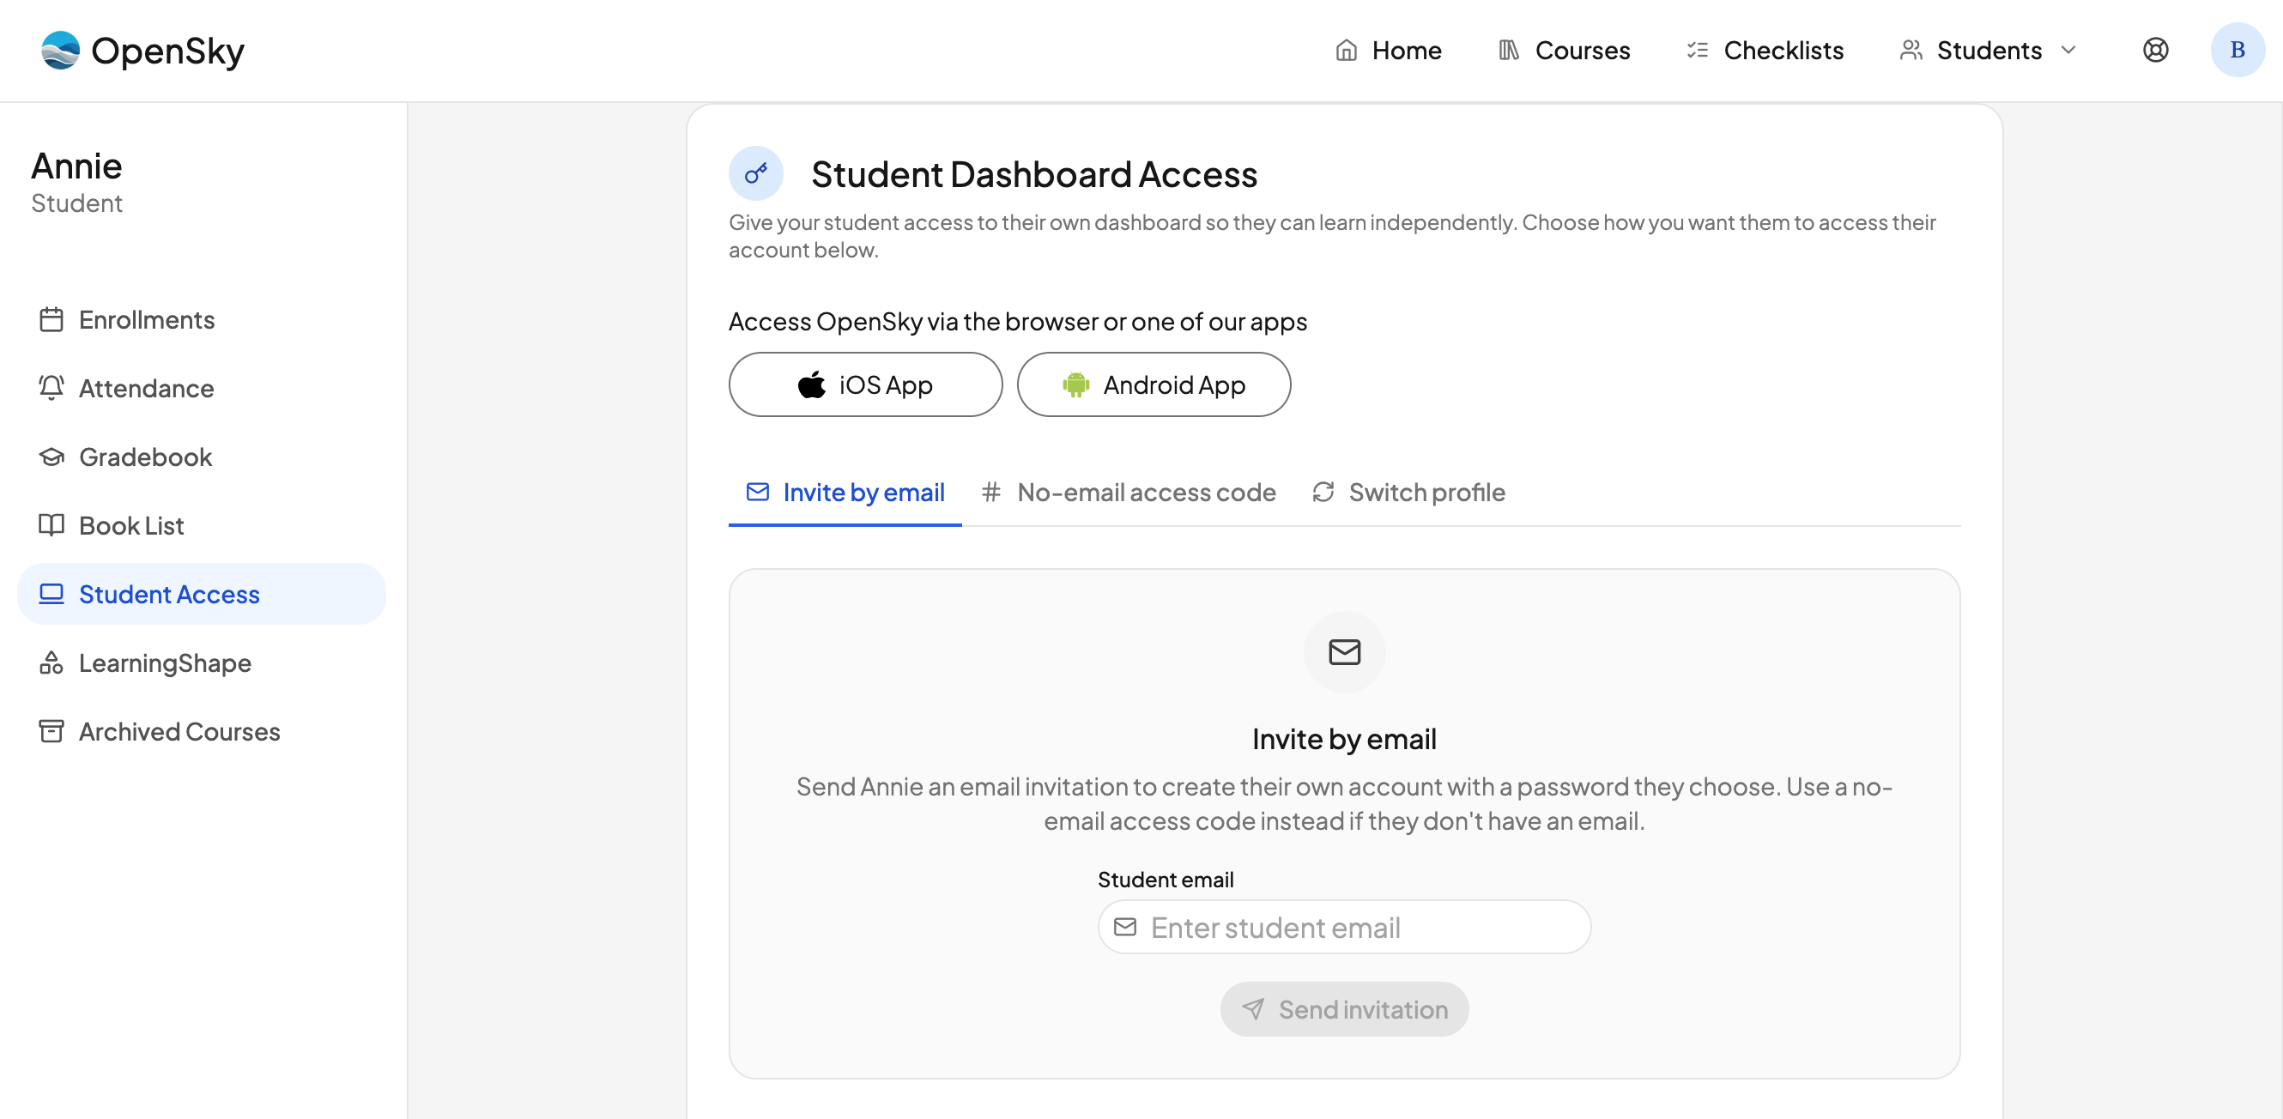Screen dimensions: 2283x1119
Task: Click the Send invitation button
Action: (x=1343, y=1008)
